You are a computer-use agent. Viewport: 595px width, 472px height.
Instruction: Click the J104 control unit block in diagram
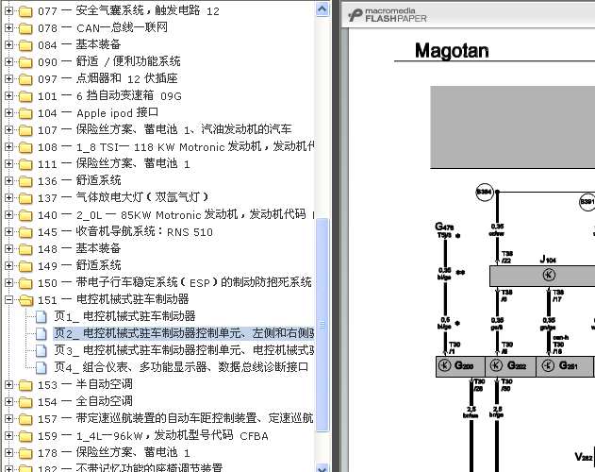coord(542,275)
